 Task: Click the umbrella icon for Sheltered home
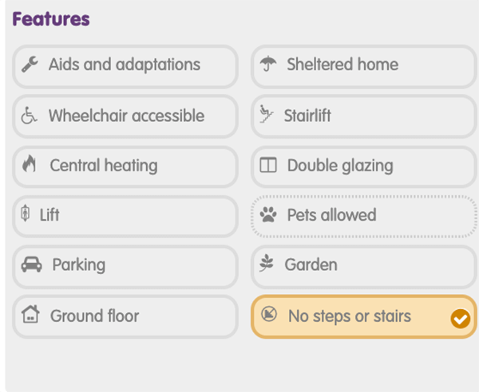(268, 64)
